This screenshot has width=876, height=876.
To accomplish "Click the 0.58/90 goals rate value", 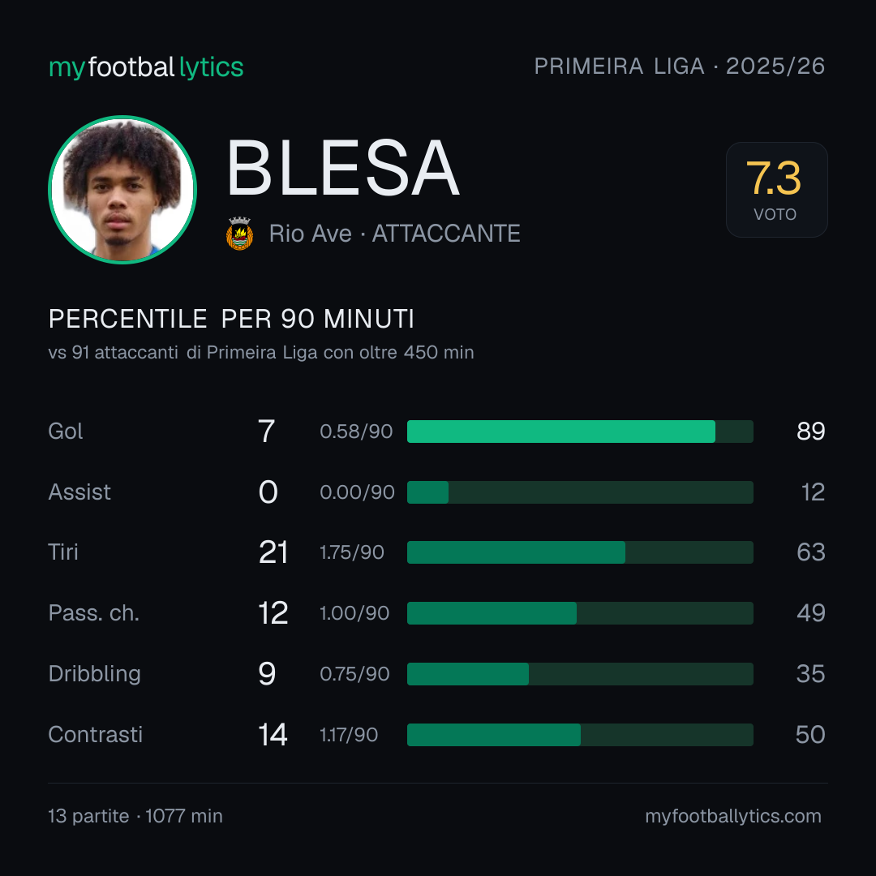I will [x=356, y=432].
